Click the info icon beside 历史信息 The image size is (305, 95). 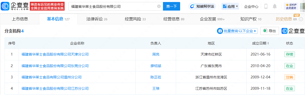click(x=301, y=19)
